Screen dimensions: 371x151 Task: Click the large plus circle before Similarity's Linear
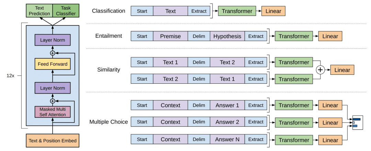point(320,70)
